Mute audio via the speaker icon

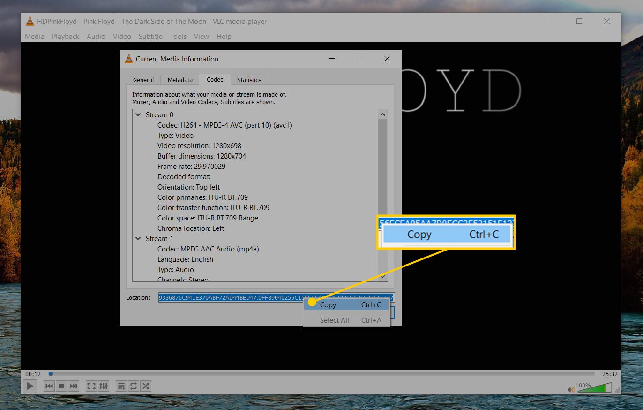[x=571, y=389]
